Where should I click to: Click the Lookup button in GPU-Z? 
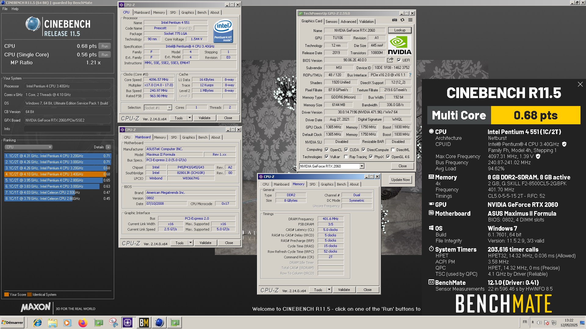(x=400, y=30)
